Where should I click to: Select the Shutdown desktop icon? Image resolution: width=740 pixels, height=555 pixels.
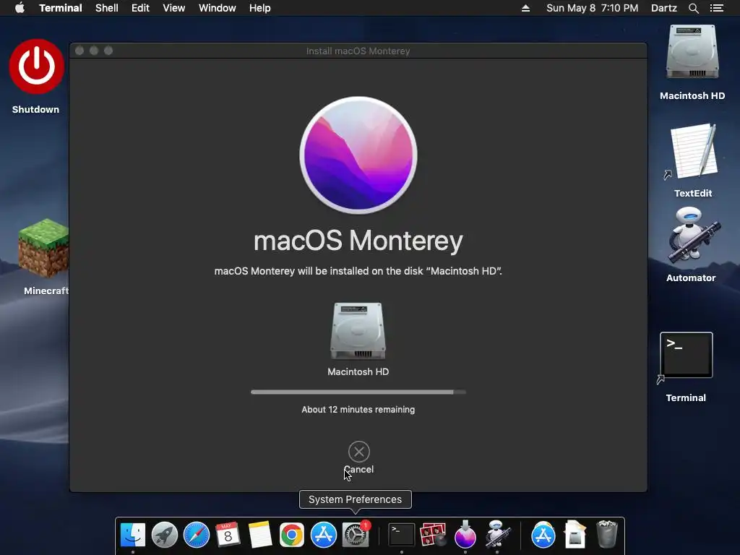pos(36,66)
